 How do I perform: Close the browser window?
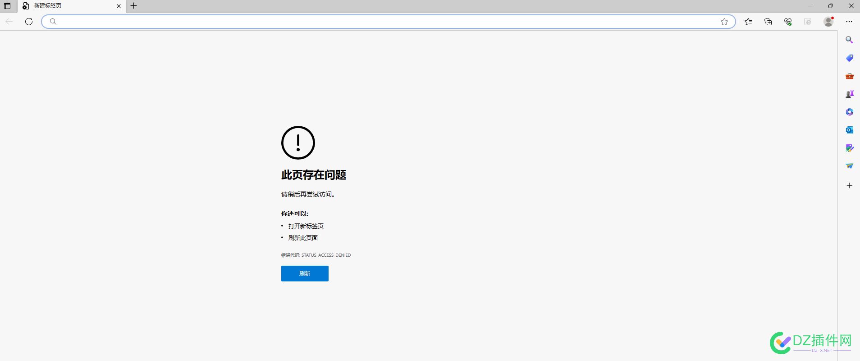pos(851,6)
